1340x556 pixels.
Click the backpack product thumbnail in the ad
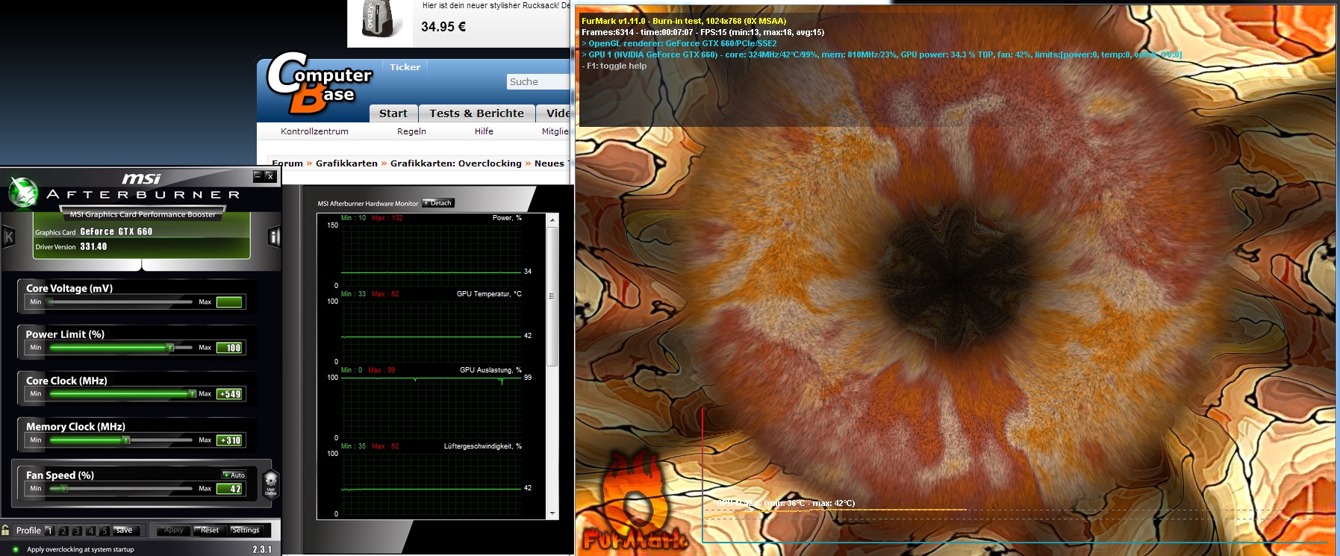[381, 19]
